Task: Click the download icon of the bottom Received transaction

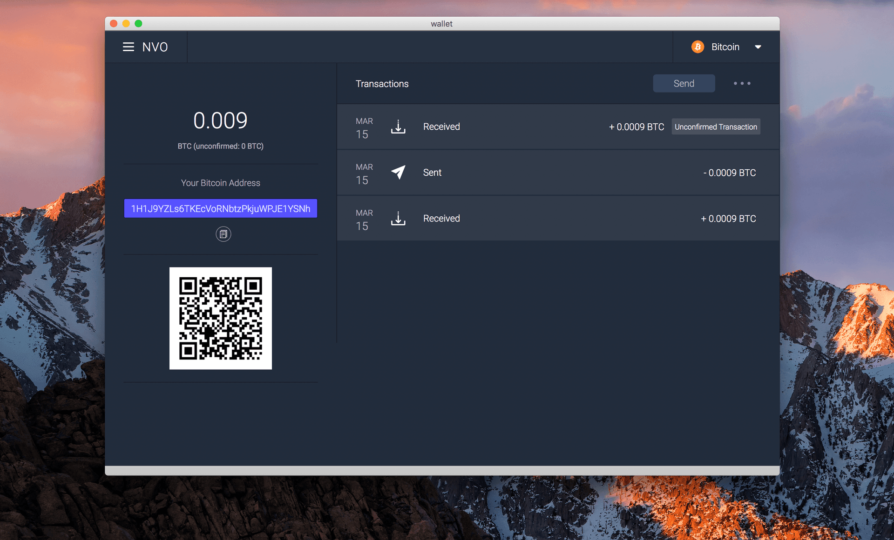Action: pos(398,218)
